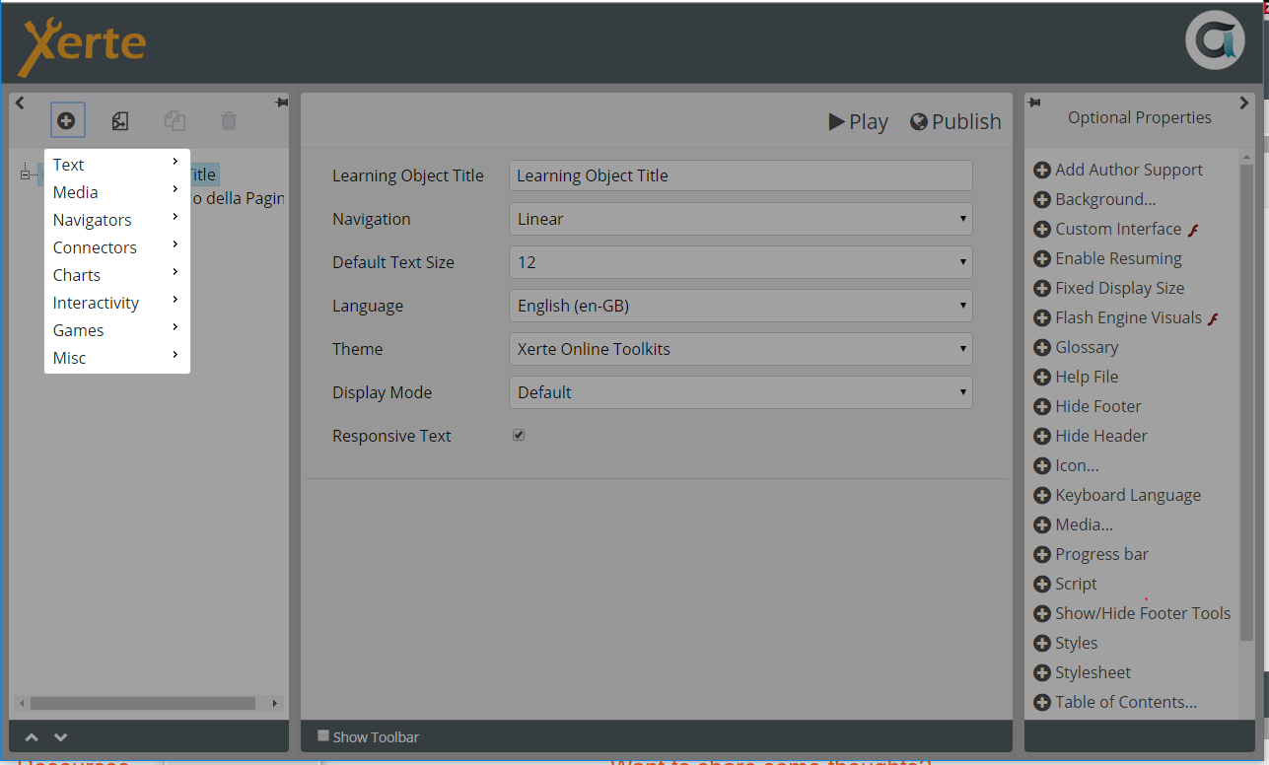Open the Theme dropdown
The image size is (1269, 765).
click(x=740, y=349)
